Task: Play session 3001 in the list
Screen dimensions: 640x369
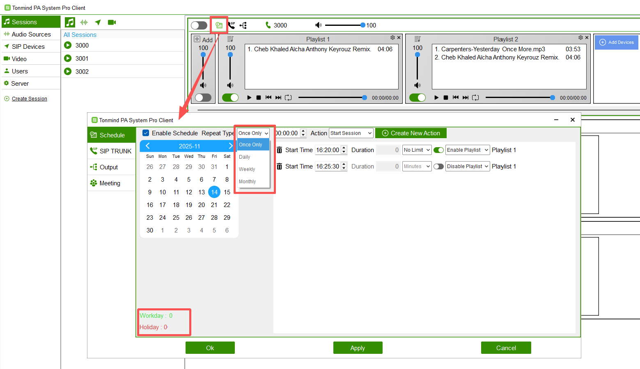Action: [68, 59]
